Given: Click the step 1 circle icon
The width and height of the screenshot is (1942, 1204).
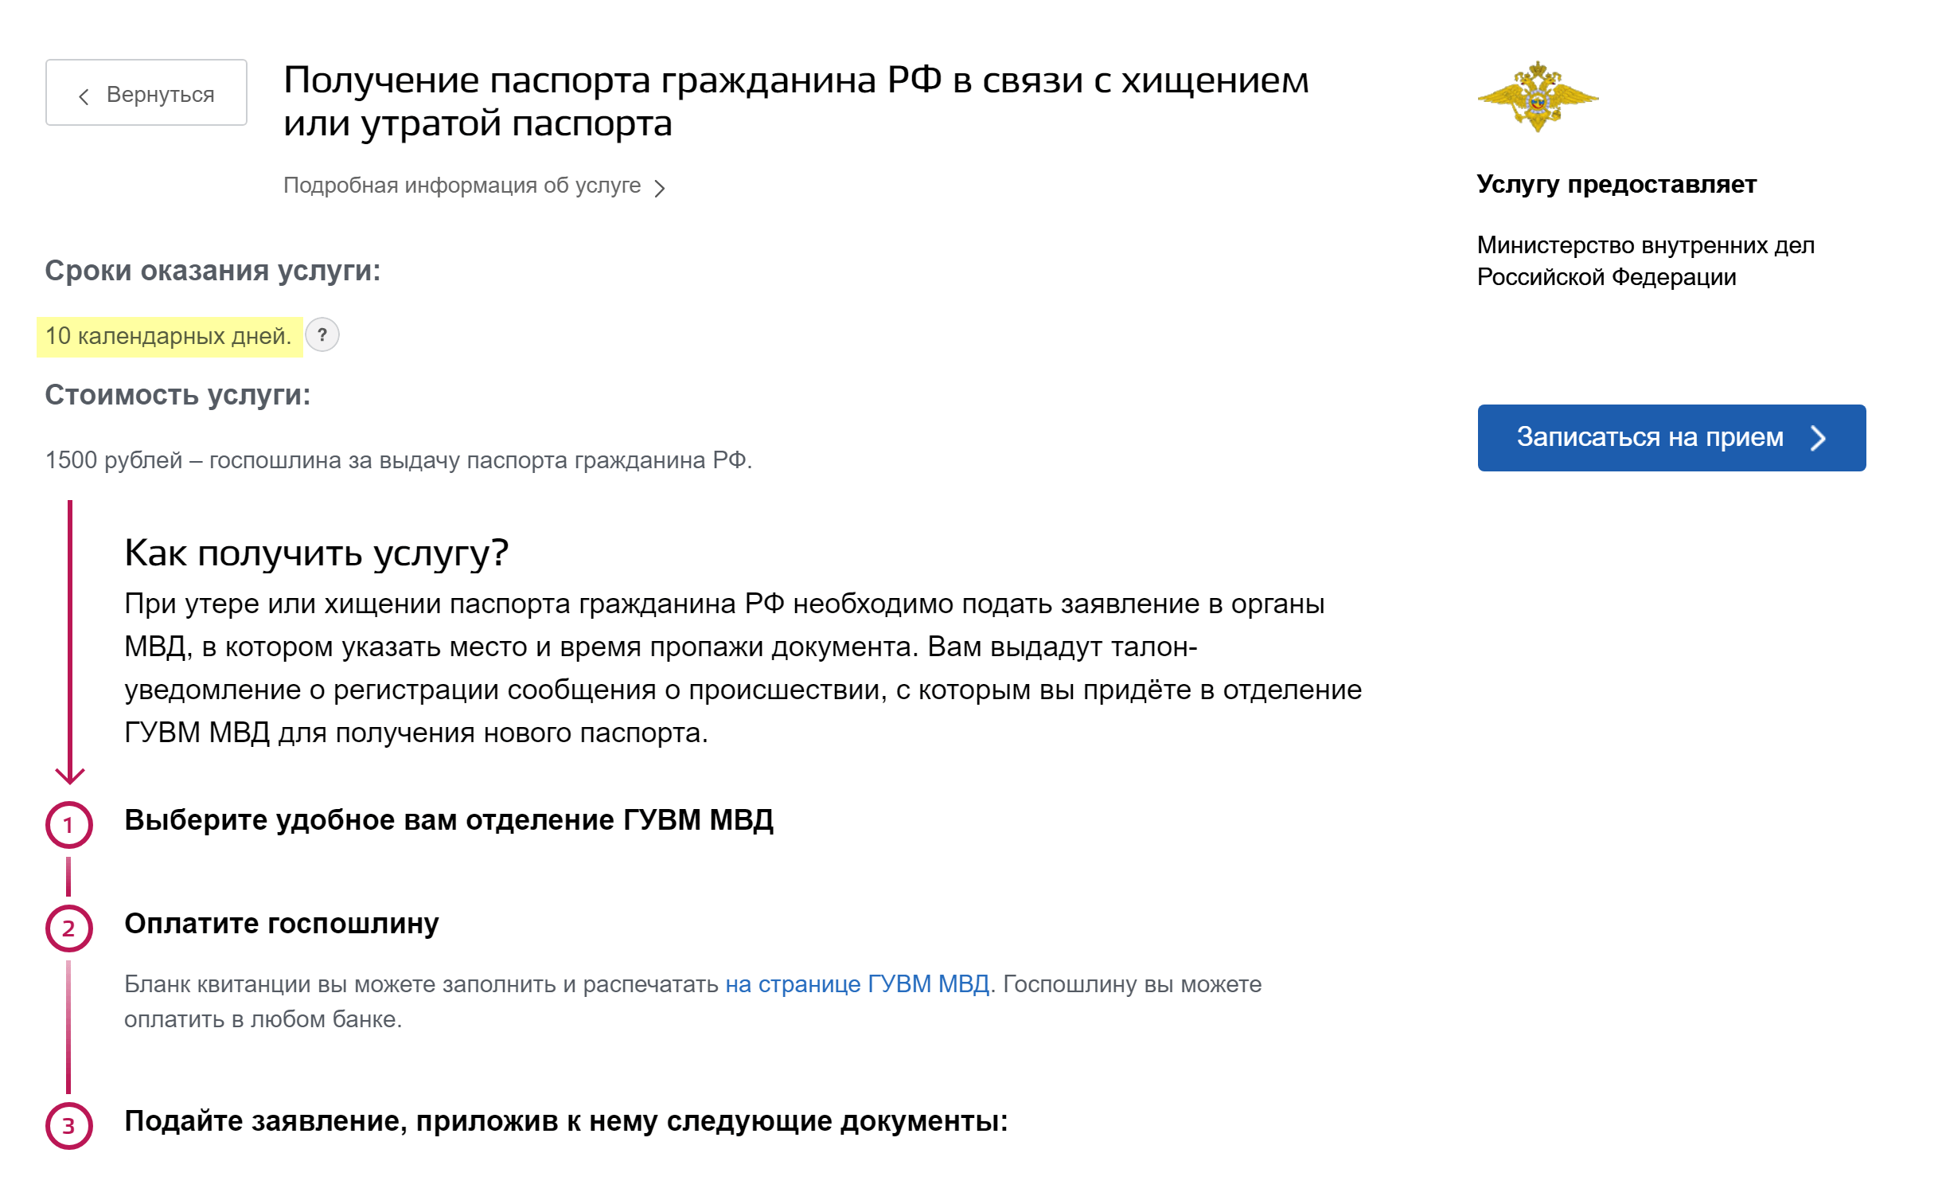Looking at the screenshot, I should (69, 824).
